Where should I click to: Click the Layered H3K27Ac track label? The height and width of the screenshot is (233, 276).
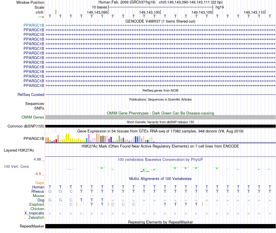click(x=19, y=150)
